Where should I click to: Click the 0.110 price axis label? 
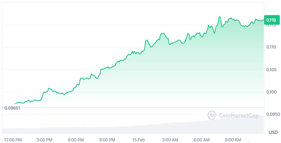tap(271, 47)
